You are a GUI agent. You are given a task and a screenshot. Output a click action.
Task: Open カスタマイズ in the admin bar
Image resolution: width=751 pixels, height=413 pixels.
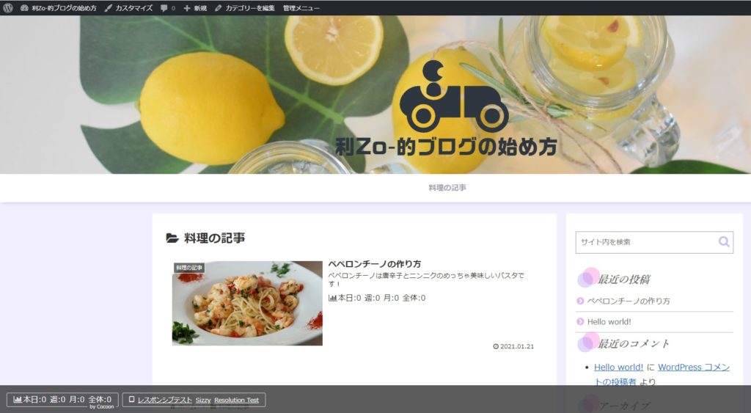pos(128,8)
